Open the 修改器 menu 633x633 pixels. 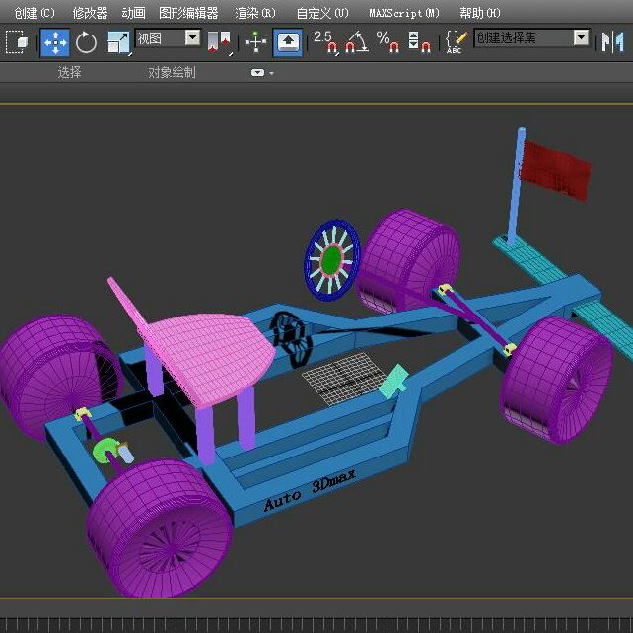pyautogui.click(x=90, y=13)
